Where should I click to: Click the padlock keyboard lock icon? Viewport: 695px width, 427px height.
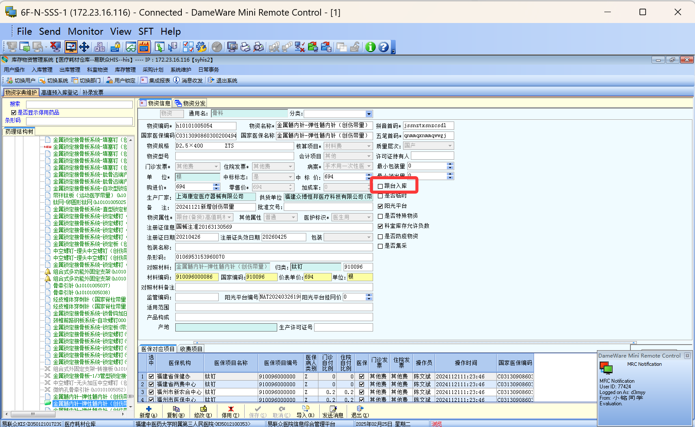(115, 47)
